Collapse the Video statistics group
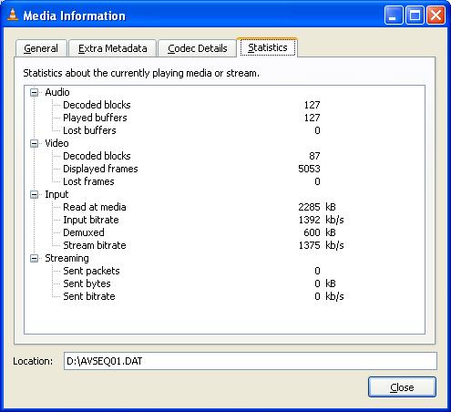451x412 pixels. [x=35, y=143]
